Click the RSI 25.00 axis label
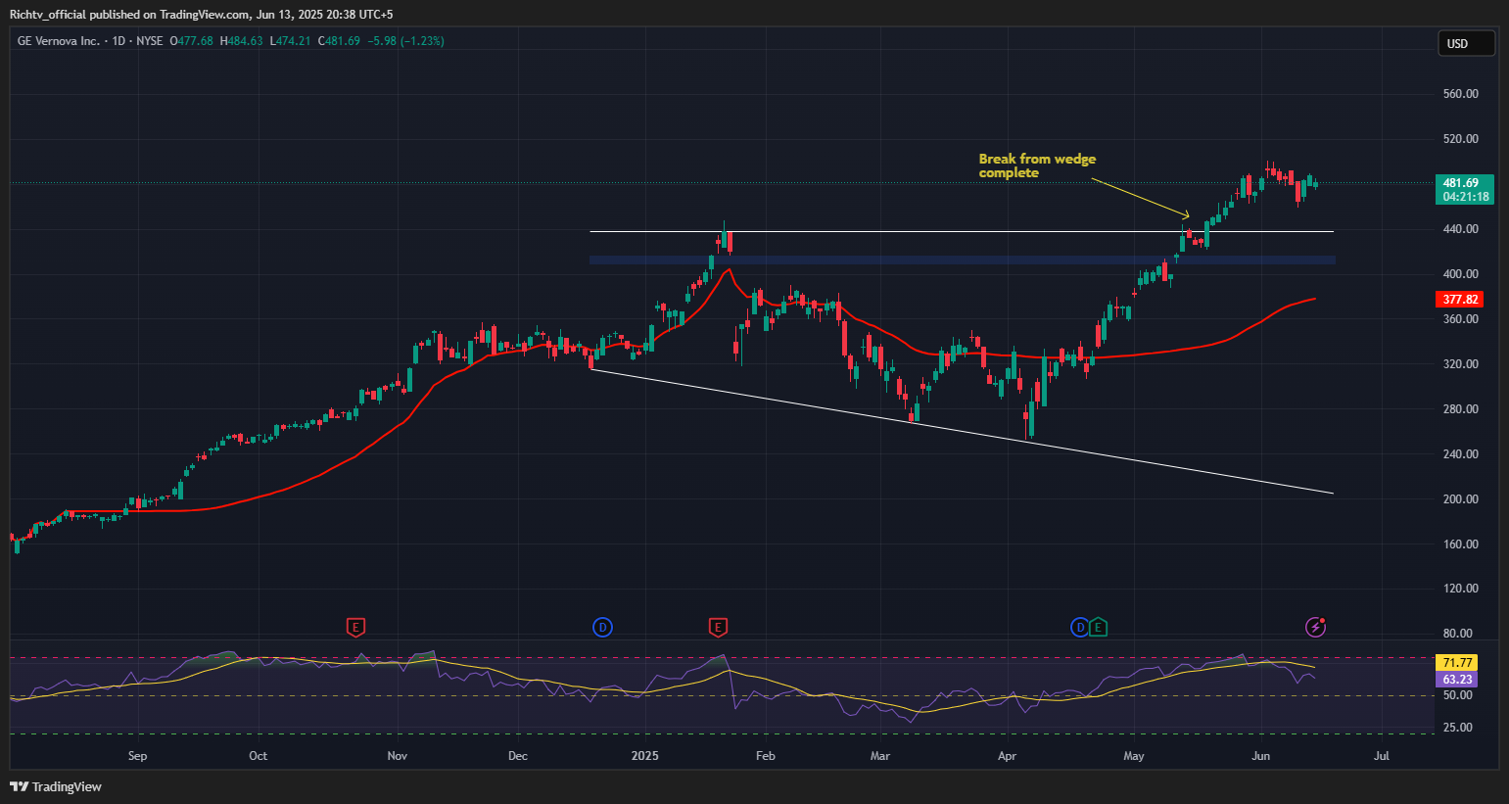Screen dimensions: 1509x804 pos(1457,728)
